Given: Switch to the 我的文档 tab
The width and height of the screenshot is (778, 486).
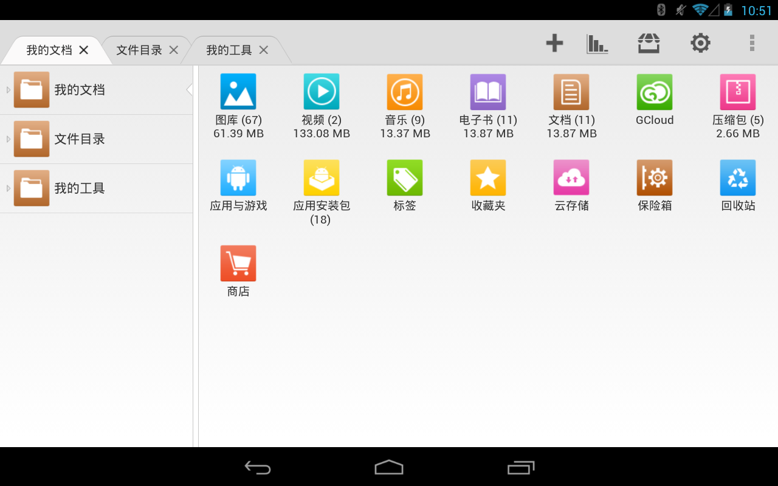Looking at the screenshot, I should click(x=49, y=50).
